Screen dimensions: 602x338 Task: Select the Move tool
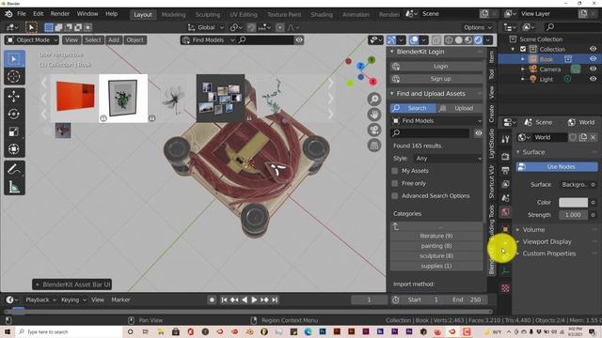[x=14, y=97]
